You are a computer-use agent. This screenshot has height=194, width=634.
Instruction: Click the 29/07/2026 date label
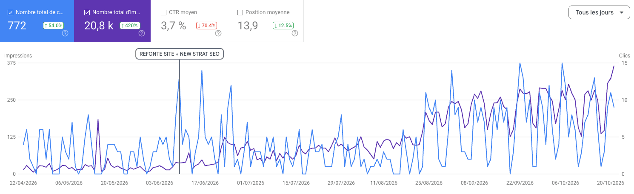pyautogui.click(x=341, y=183)
